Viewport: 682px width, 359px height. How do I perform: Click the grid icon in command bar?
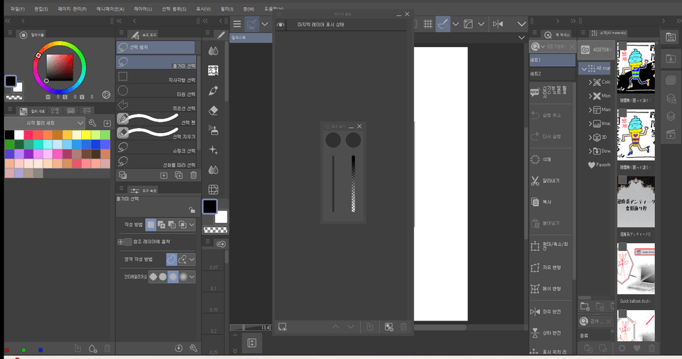pyautogui.click(x=428, y=24)
